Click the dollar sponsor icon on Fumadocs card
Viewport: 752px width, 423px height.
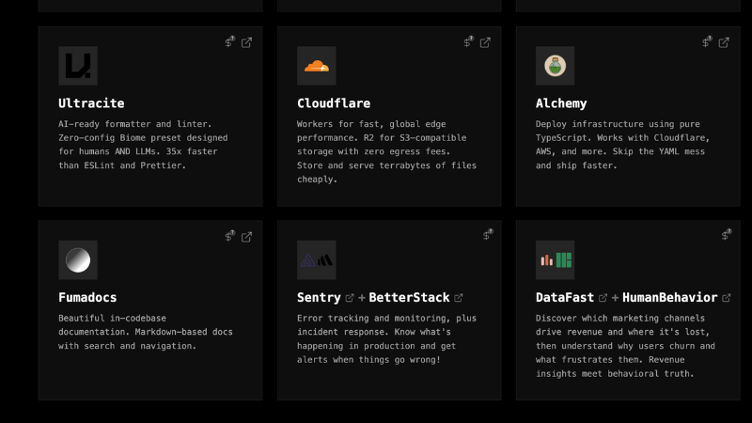coord(230,236)
